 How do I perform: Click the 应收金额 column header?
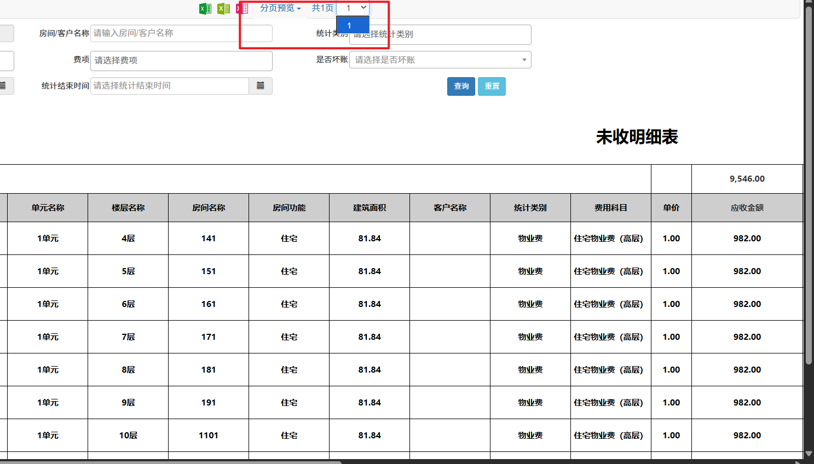click(747, 208)
